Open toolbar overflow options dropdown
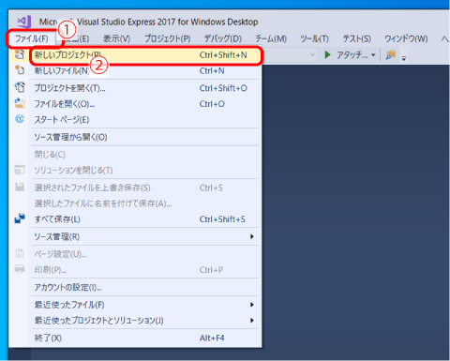This screenshot has width=450, height=361. 404,58
